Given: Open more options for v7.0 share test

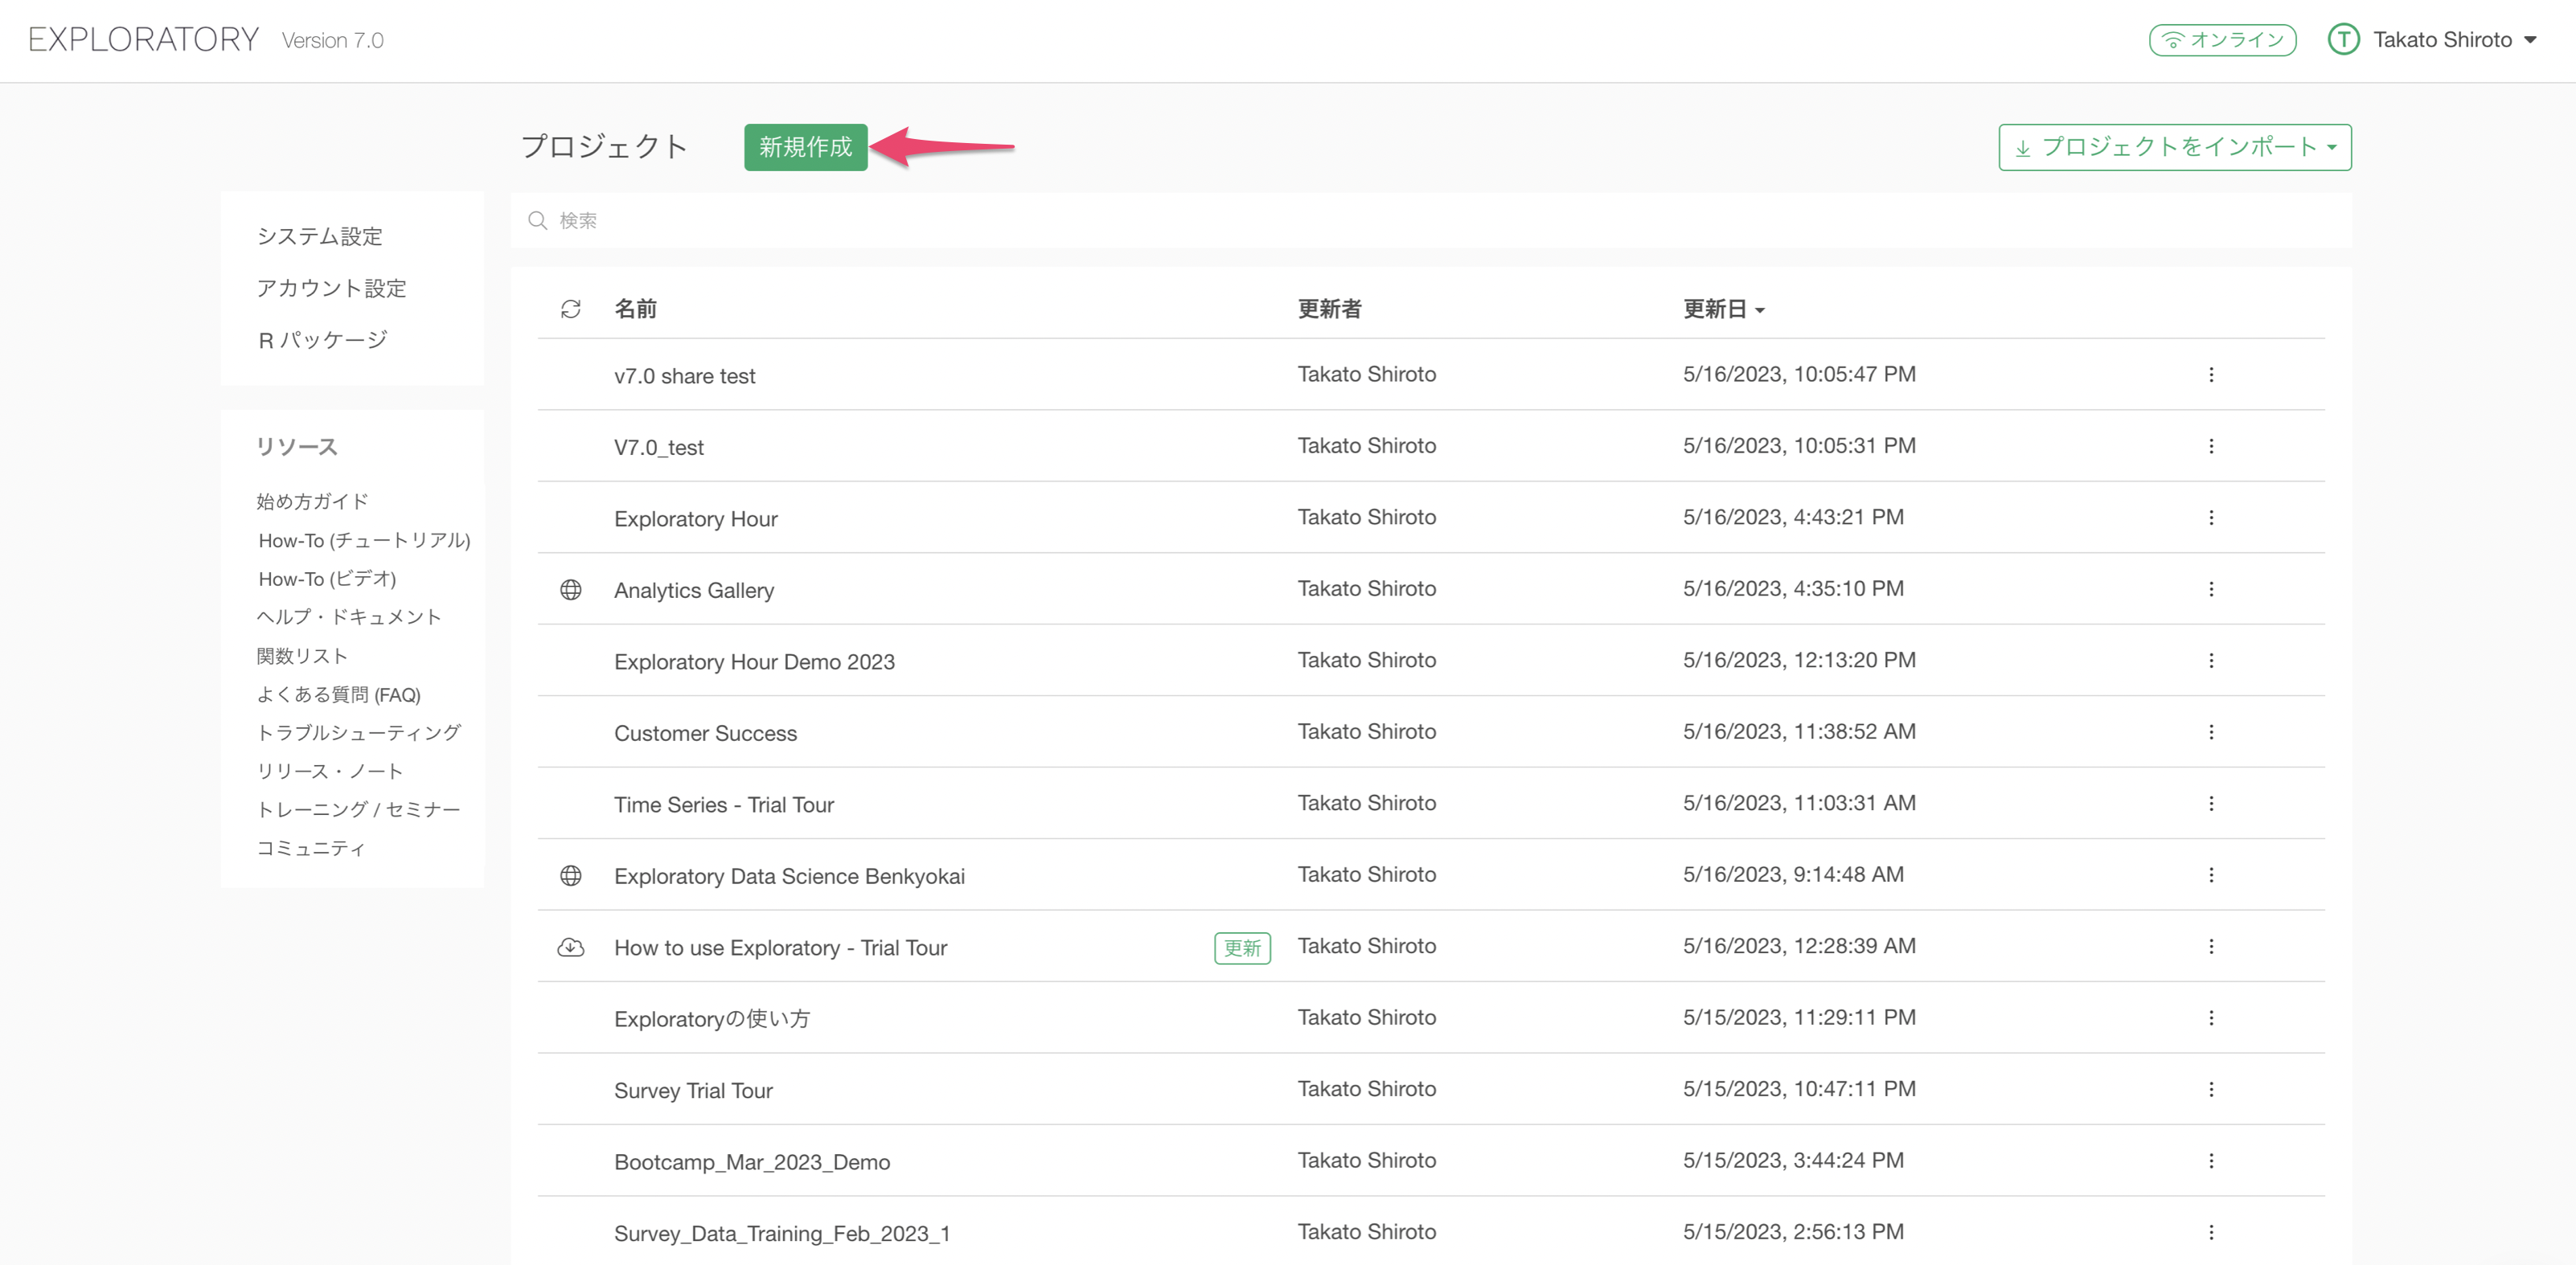Looking at the screenshot, I should 2210,374.
